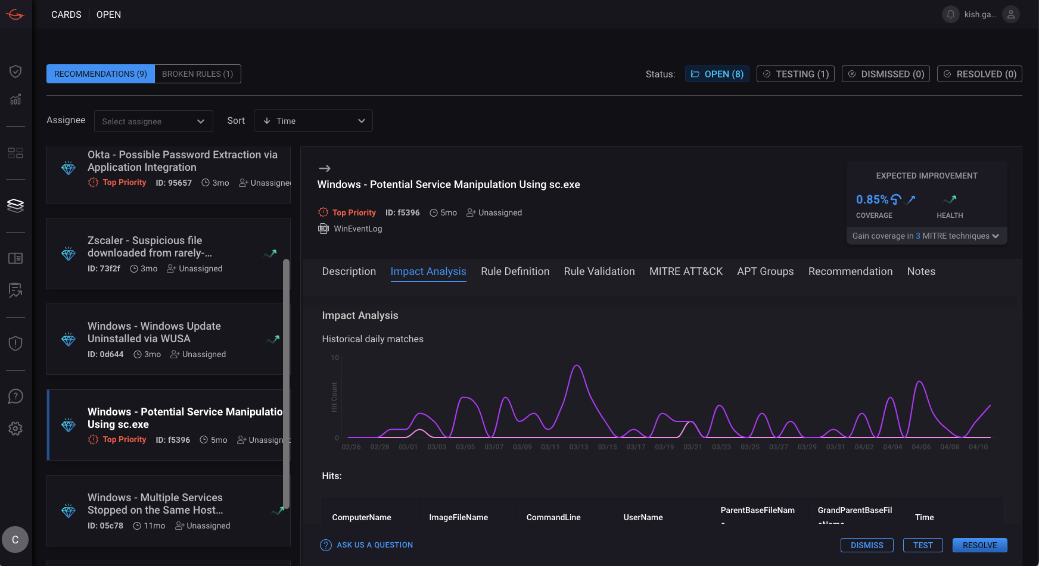Click the shield icon in left sidebar
Screen dimensions: 1039x566
tap(15, 71)
